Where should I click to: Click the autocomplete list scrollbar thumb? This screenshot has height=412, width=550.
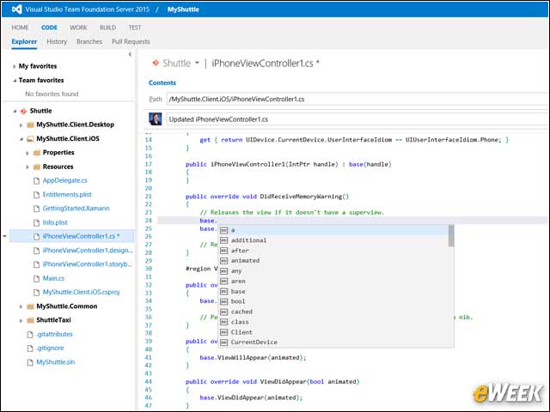pos(451,236)
